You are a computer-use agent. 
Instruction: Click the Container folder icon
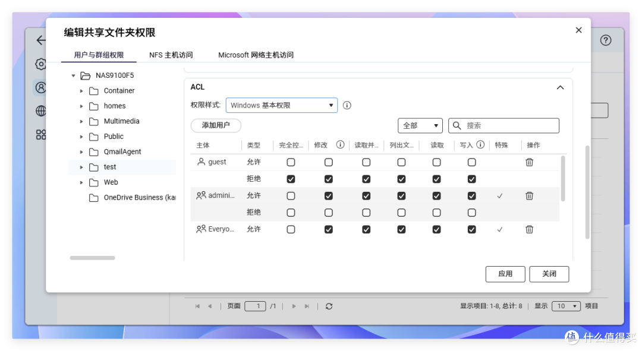click(x=94, y=91)
